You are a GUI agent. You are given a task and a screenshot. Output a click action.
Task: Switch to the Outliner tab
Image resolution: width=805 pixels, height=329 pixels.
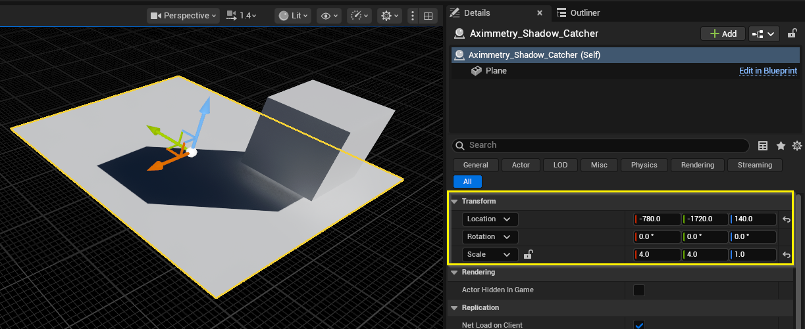[x=578, y=13]
